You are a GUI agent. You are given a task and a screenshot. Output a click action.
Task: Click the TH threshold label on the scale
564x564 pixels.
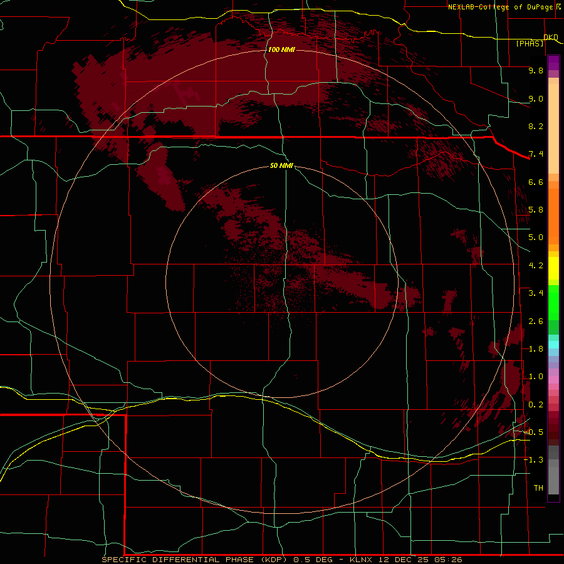click(x=538, y=488)
